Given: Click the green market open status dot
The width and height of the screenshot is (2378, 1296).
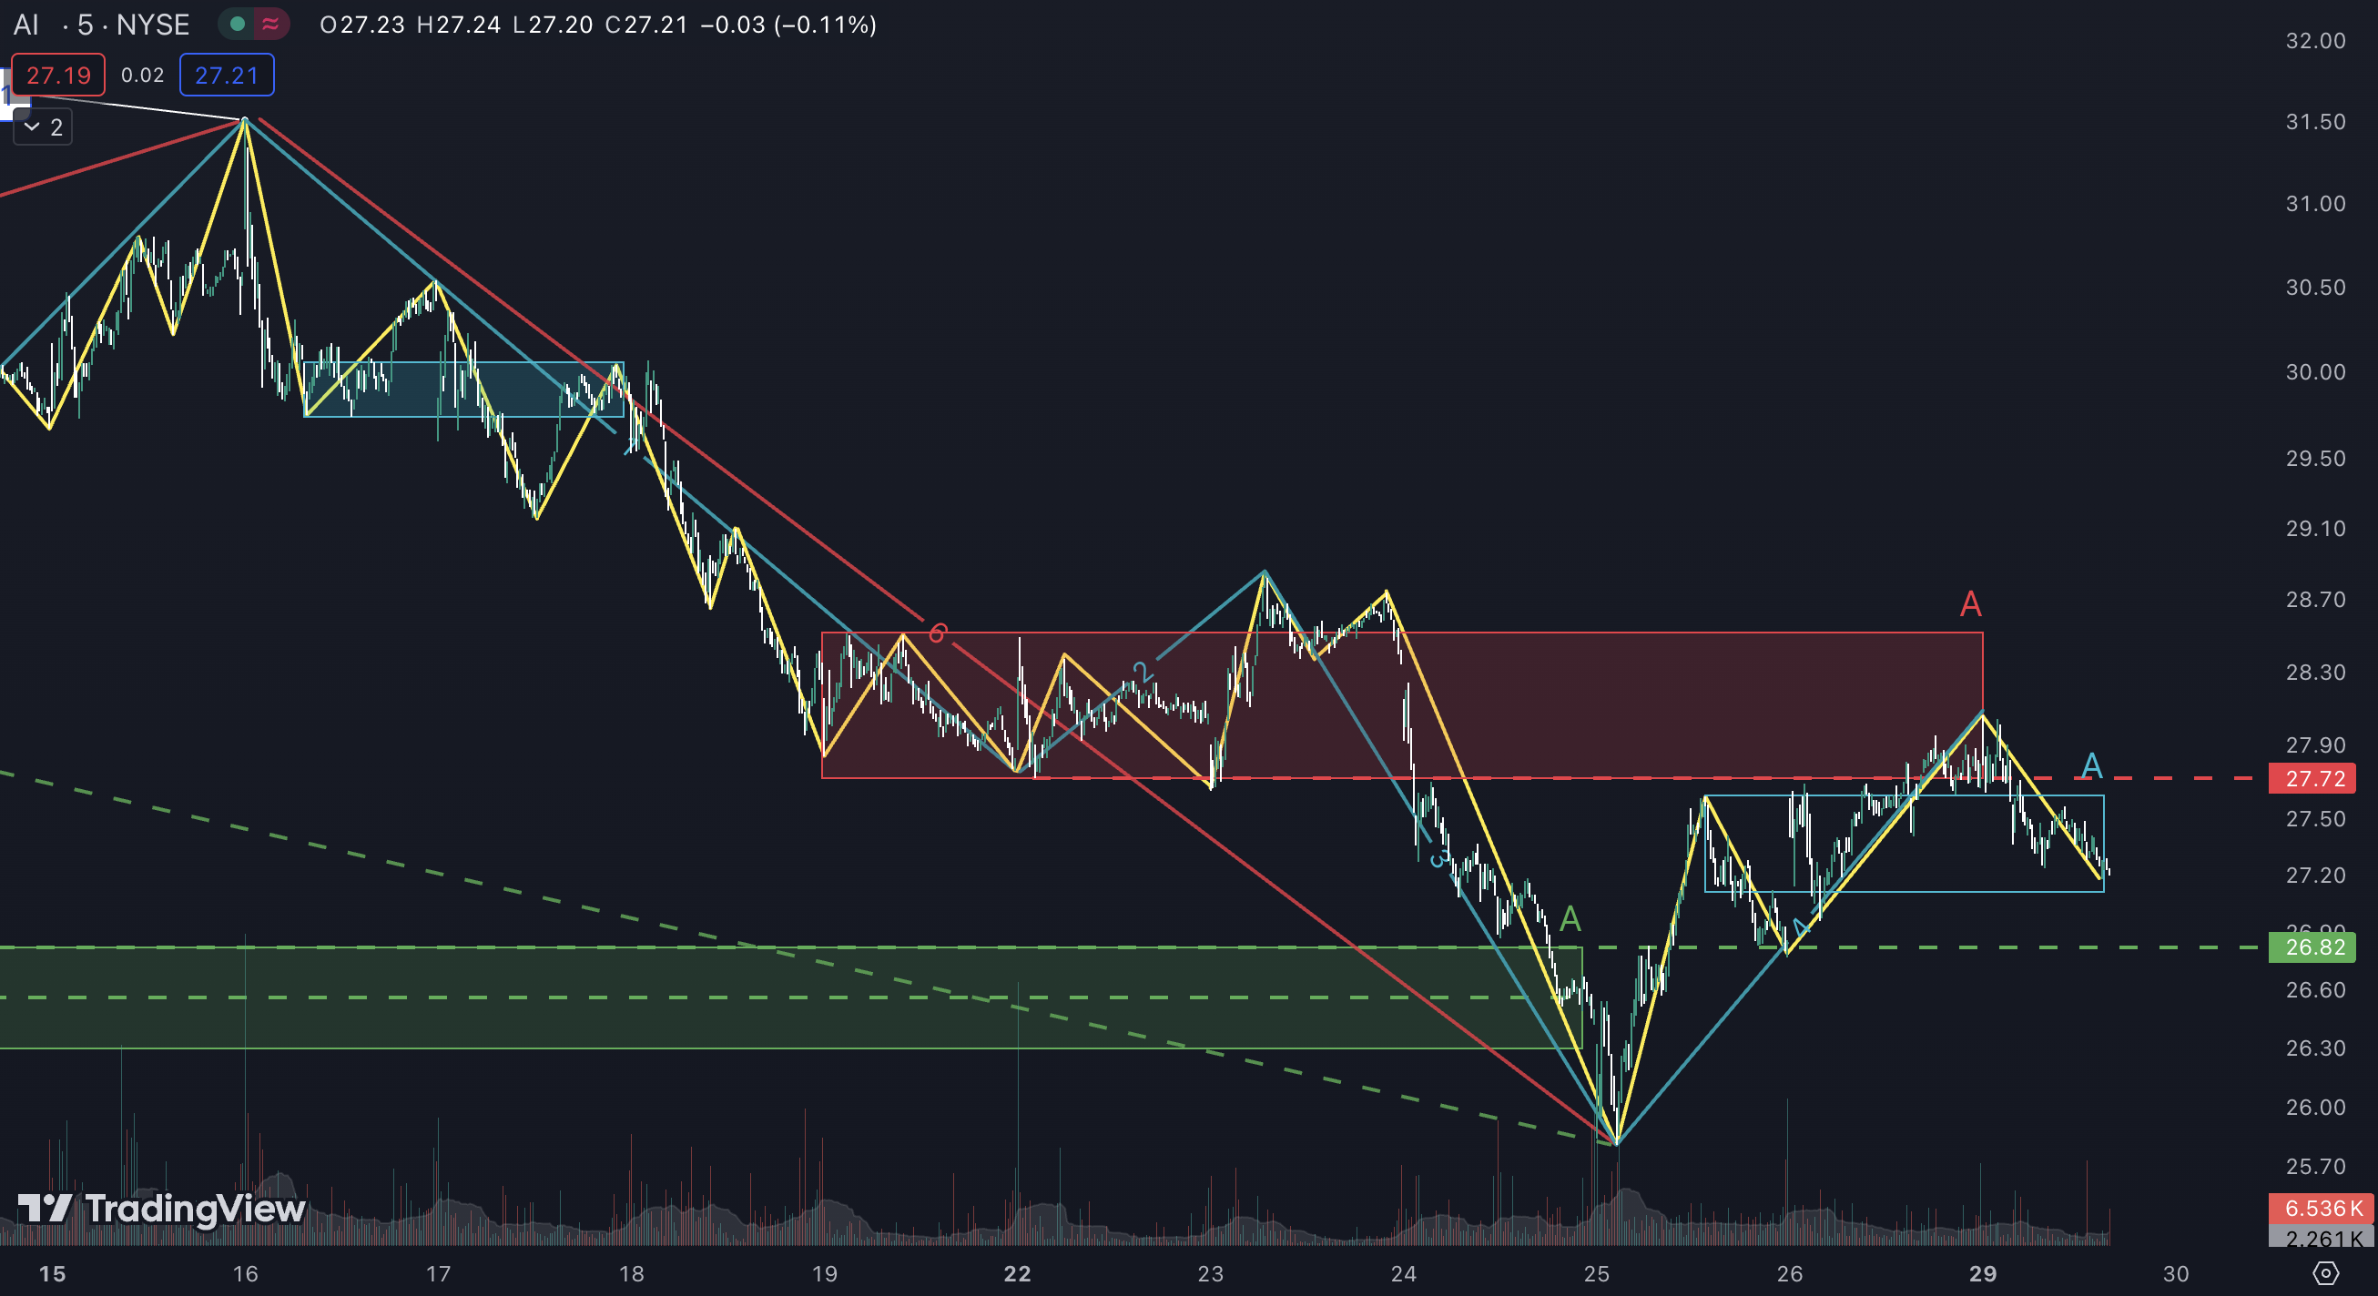Looking at the screenshot, I should coord(238,24).
